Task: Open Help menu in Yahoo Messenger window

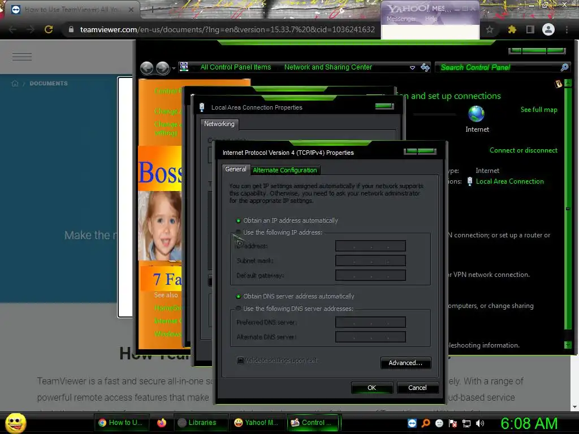Action: click(x=431, y=19)
